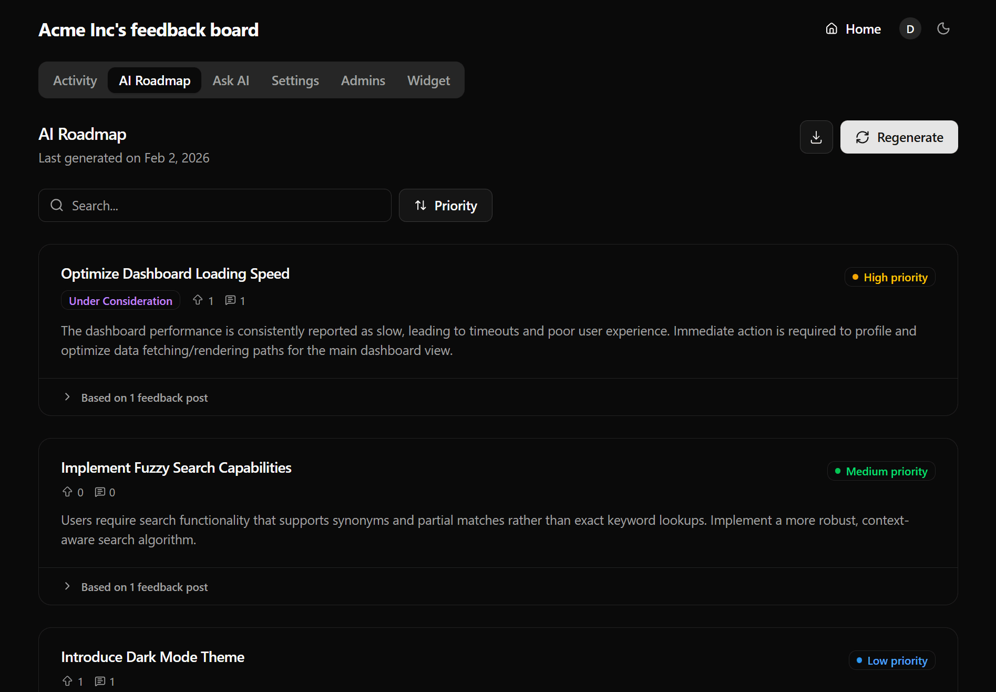Viewport: 996px width, 692px height.
Task: Click comment icon on Introduce Dark Mode Theme
Action: (100, 681)
